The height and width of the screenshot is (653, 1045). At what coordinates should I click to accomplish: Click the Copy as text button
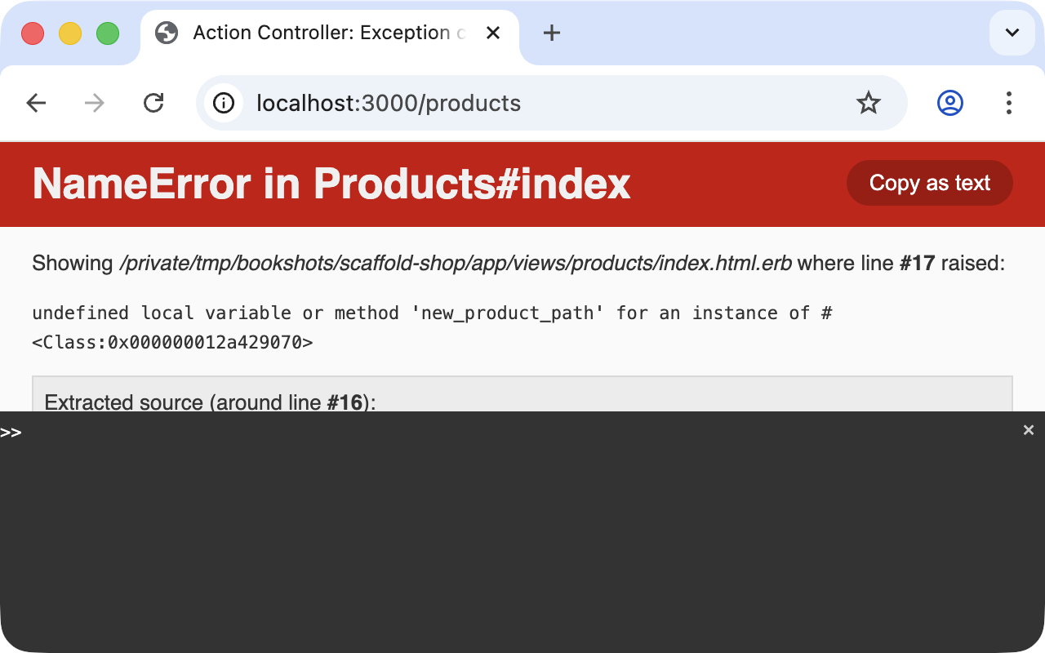pos(929,183)
